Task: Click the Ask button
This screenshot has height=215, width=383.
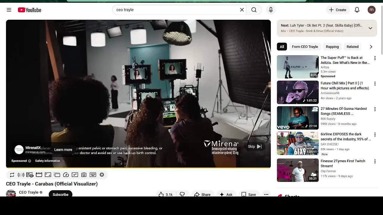Action: (226, 194)
